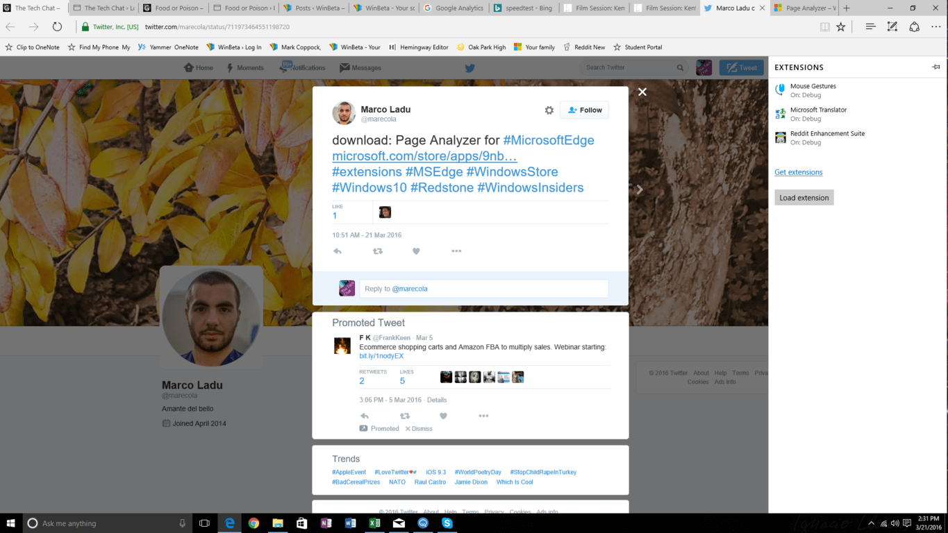Switch to the Google Analytics tab

point(454,8)
